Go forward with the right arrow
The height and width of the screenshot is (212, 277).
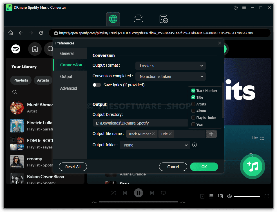tap(31, 33)
